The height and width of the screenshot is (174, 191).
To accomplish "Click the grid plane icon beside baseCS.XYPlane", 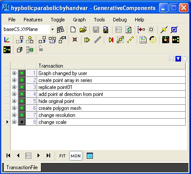I will (x=60, y=30).
